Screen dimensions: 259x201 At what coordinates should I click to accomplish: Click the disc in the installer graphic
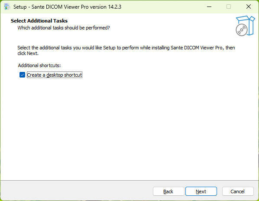(x=242, y=30)
